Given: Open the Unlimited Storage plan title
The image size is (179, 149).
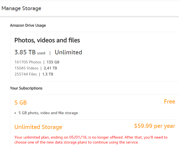Looking at the screenshot, I should (38, 127).
